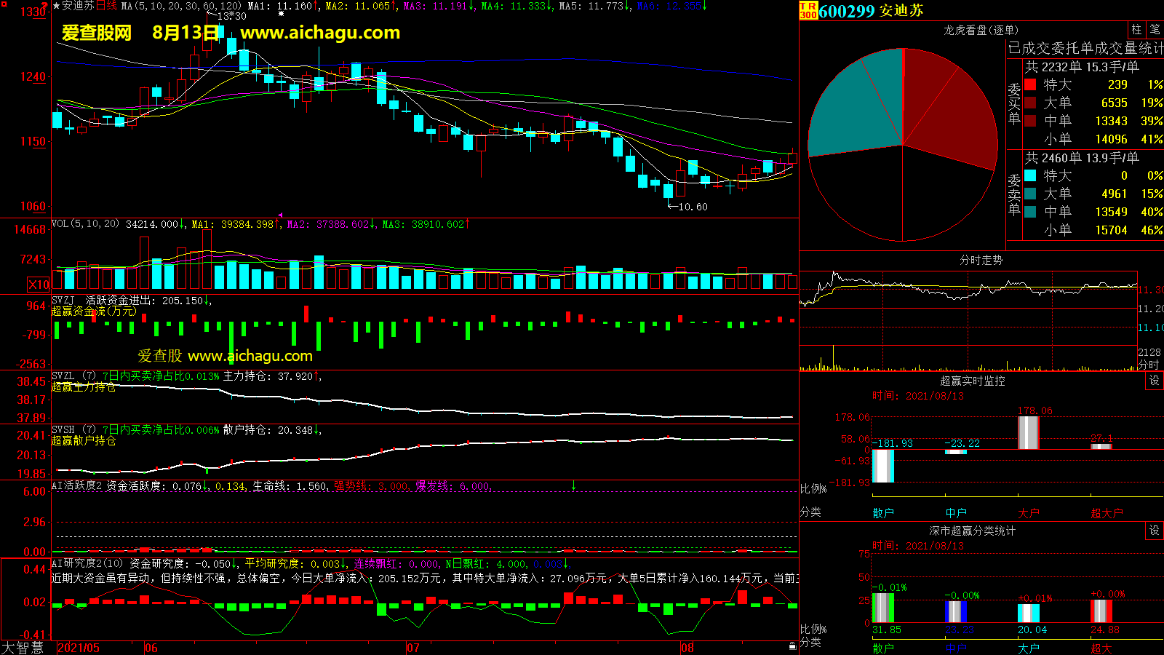Click the TR300 badge beside stock code
Image resolution: width=1164 pixels, height=655 pixels.
(808, 10)
